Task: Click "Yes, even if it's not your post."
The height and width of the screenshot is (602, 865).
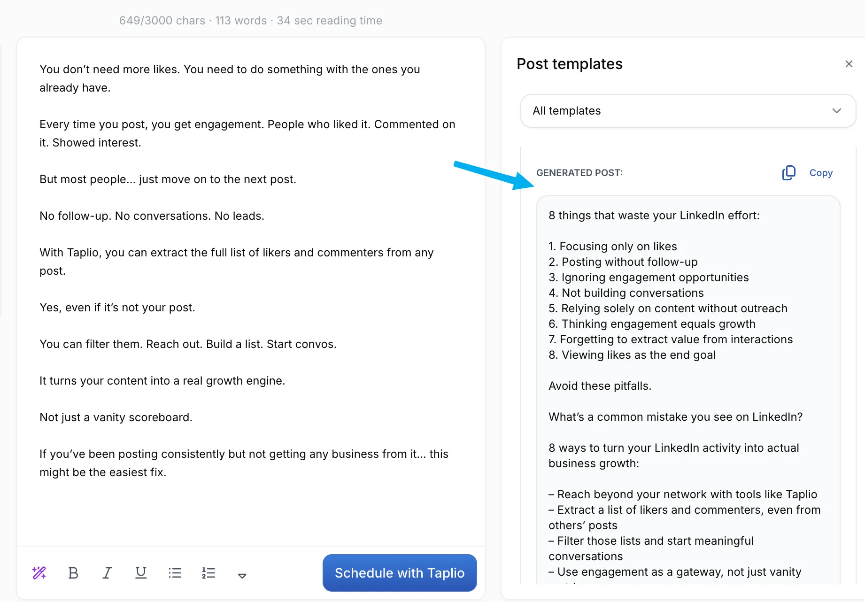Action: [x=117, y=308]
